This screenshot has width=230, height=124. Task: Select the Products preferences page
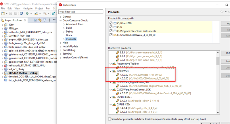point(71,39)
